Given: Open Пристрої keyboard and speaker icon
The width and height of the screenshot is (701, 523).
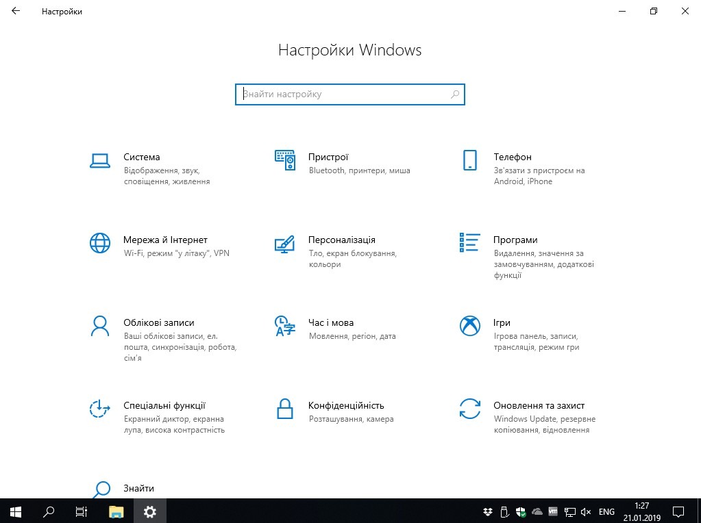Looking at the screenshot, I should tap(285, 160).
